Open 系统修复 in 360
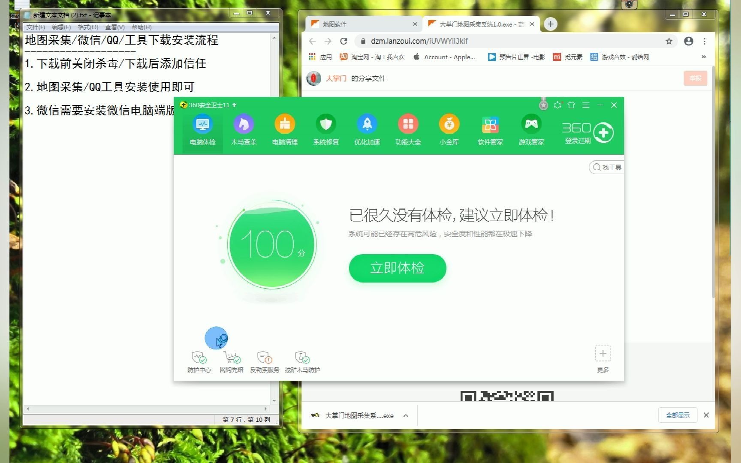Image resolution: width=741 pixels, height=463 pixels. [326, 130]
